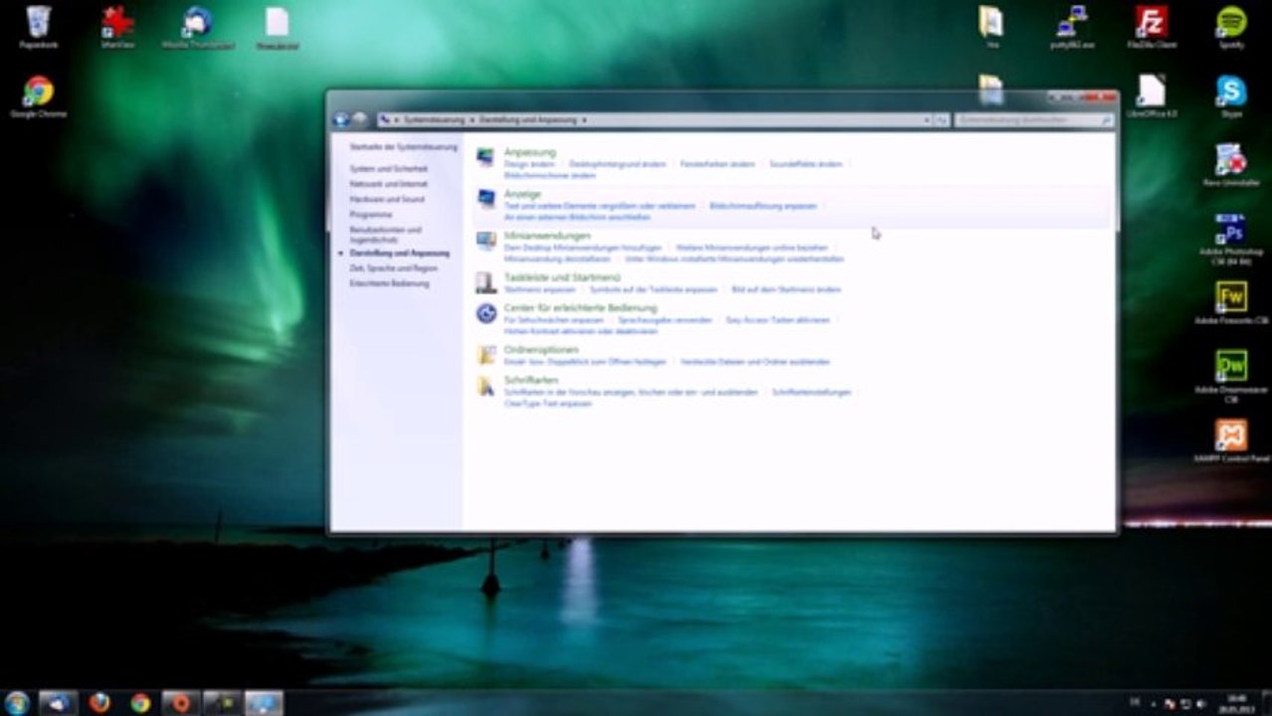Click the Anpassung heading link
This screenshot has height=716, width=1272.
529,152
